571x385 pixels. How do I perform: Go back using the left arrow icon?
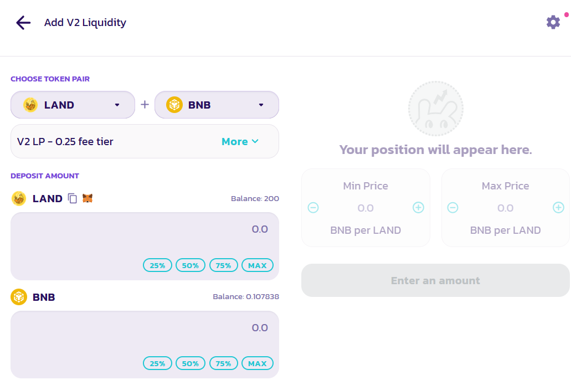(23, 23)
